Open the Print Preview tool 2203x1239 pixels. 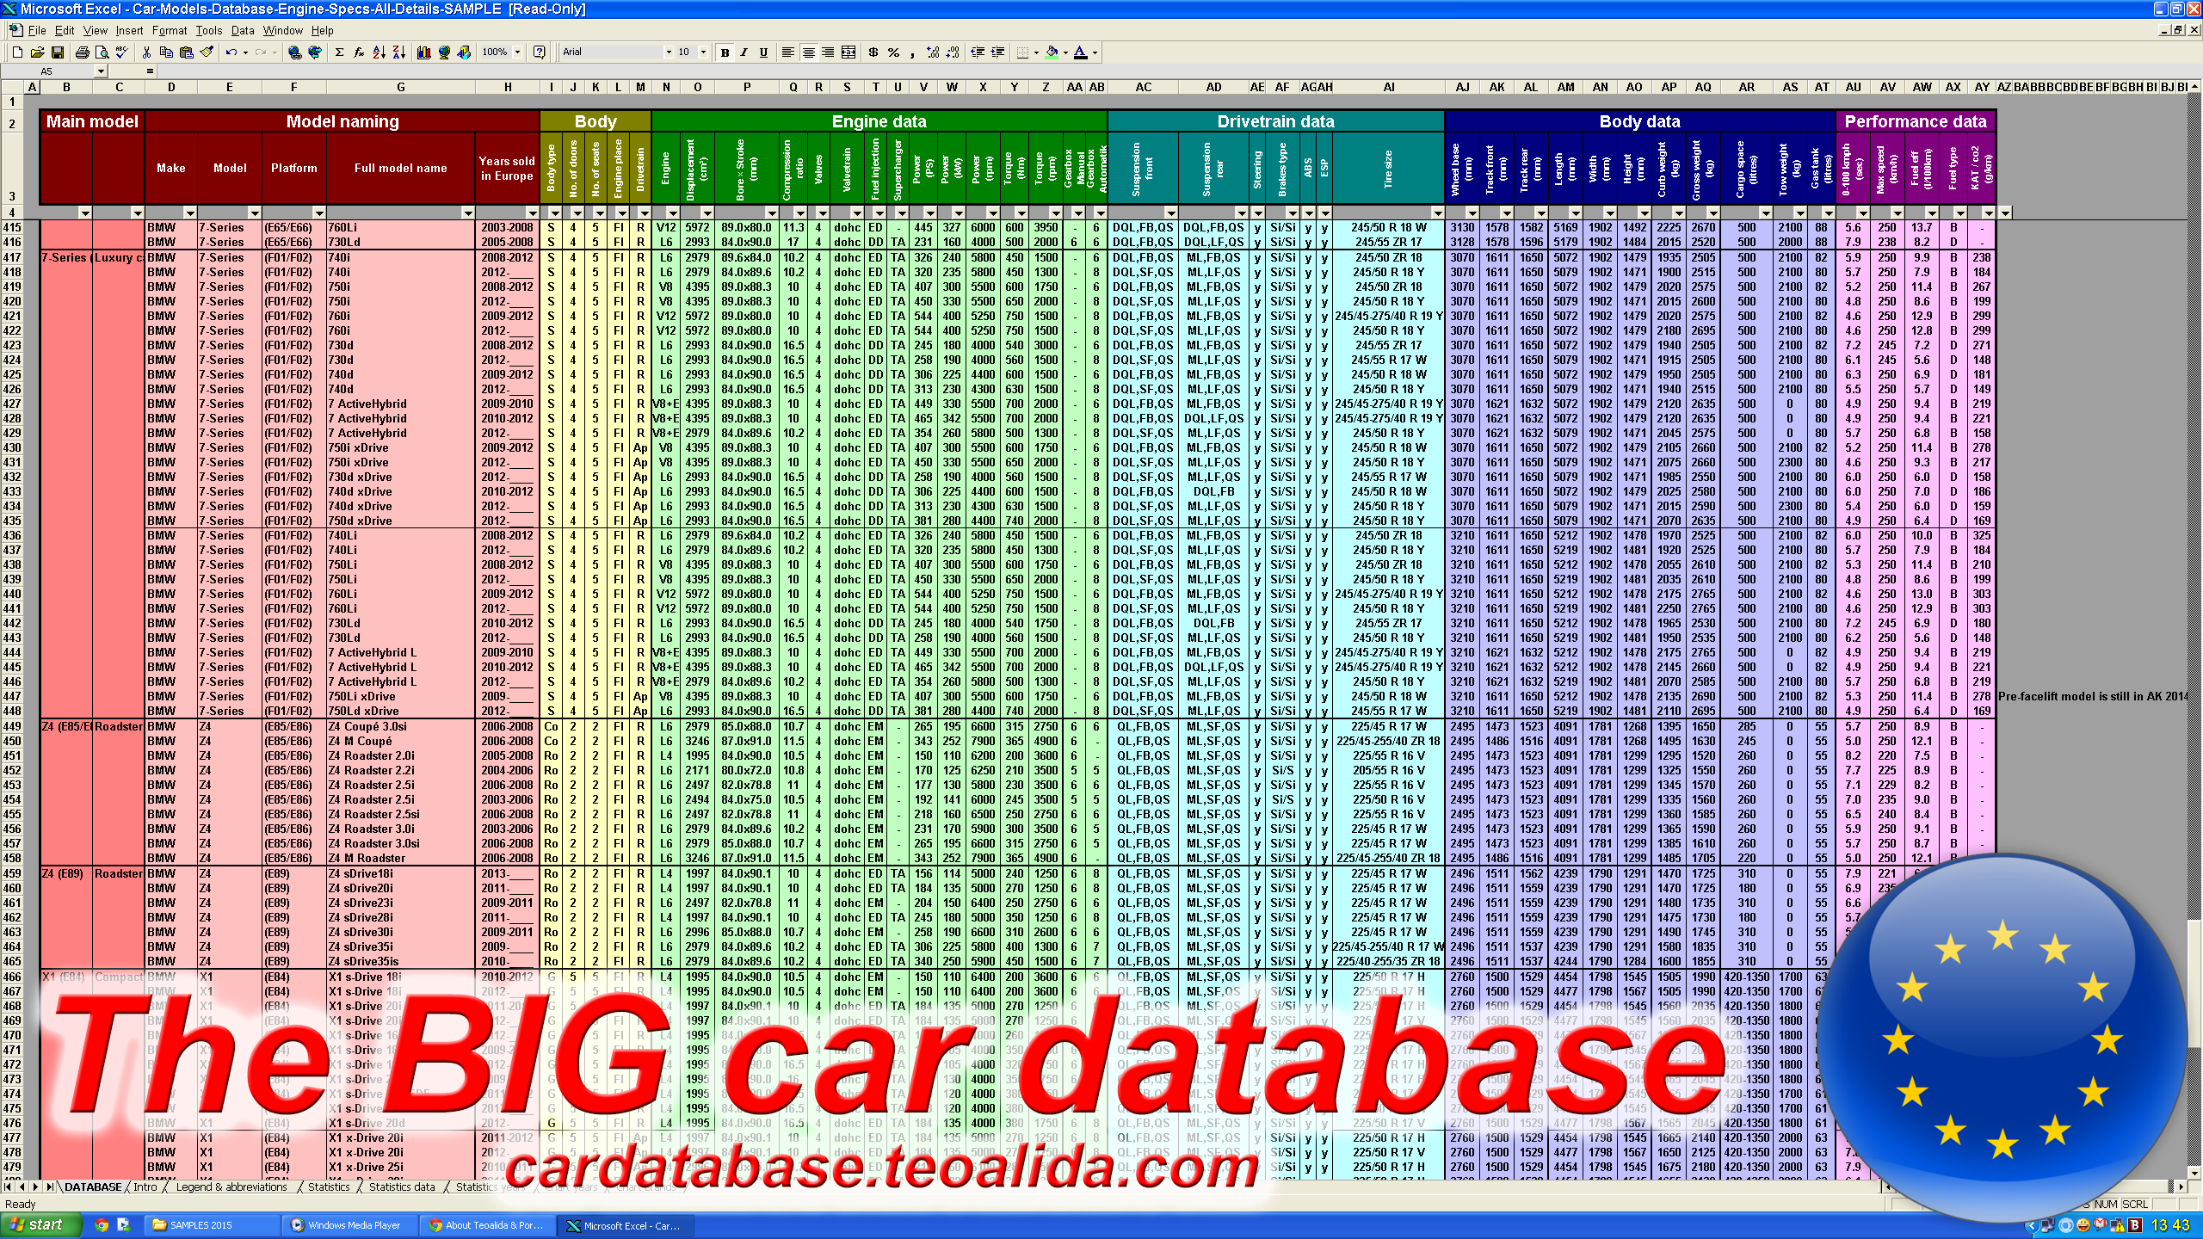102,52
